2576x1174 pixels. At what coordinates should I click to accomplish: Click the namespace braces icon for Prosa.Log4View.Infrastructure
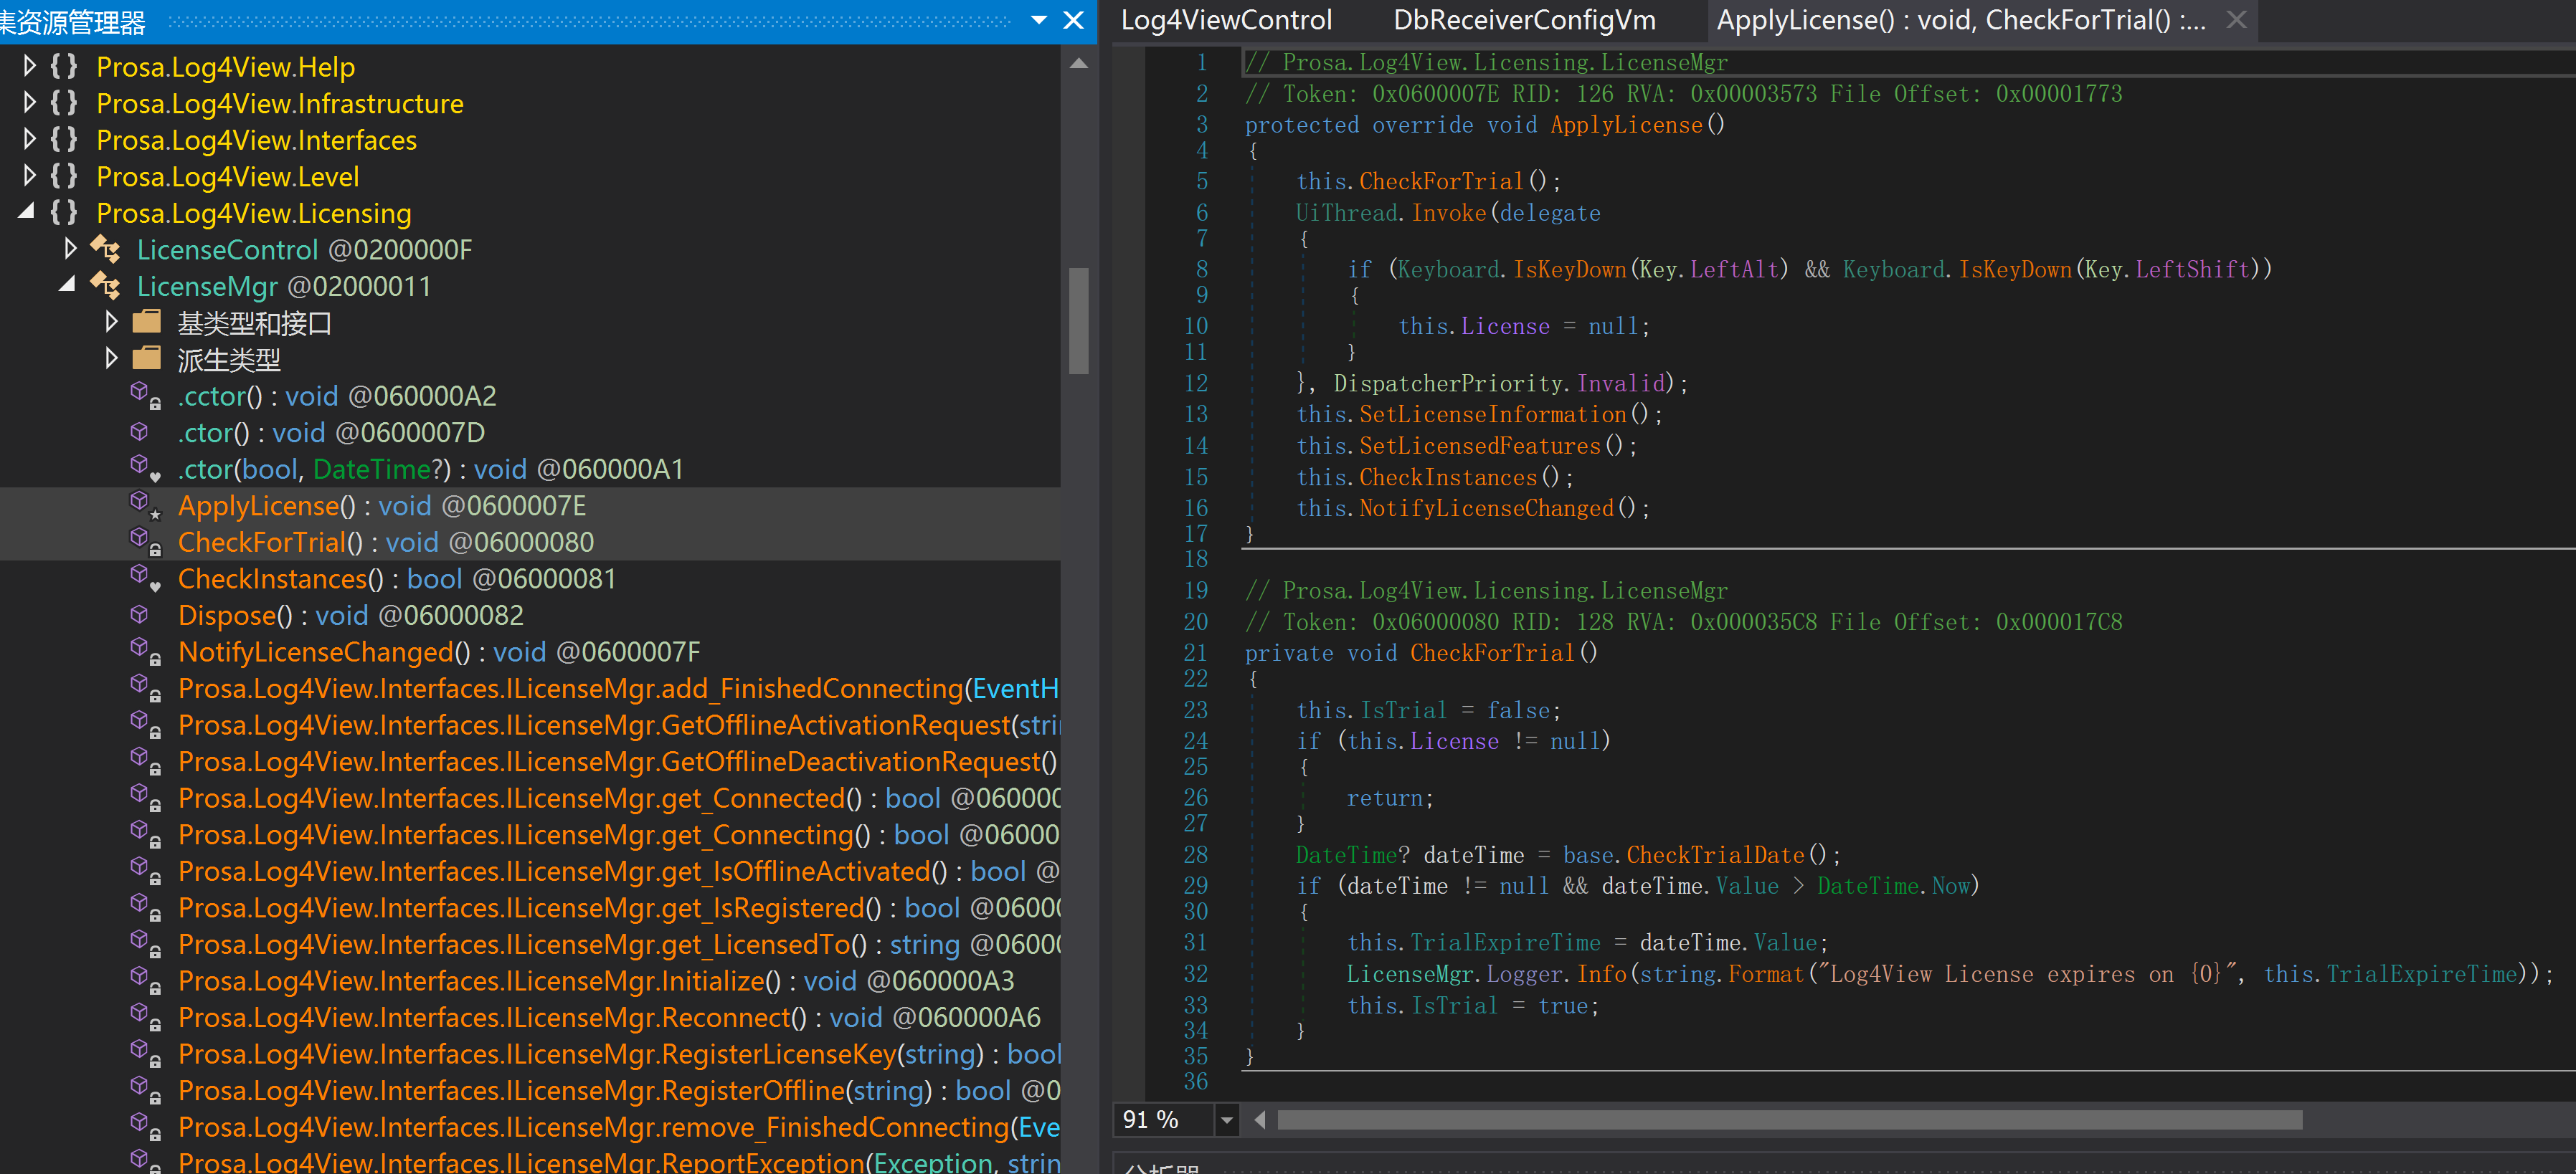(x=64, y=103)
